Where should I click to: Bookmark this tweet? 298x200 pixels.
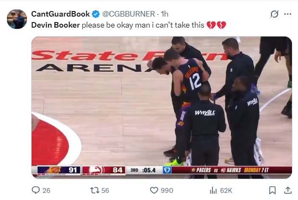click(272, 190)
